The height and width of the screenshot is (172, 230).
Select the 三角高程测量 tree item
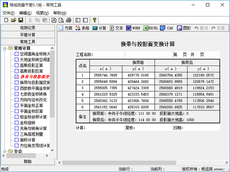click(31, 134)
